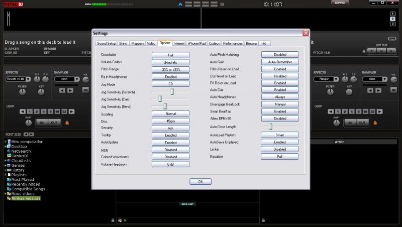402x227 pixels.
Task: Click Jog Sensitivity (Cue) slider handle
Action: [160, 98]
